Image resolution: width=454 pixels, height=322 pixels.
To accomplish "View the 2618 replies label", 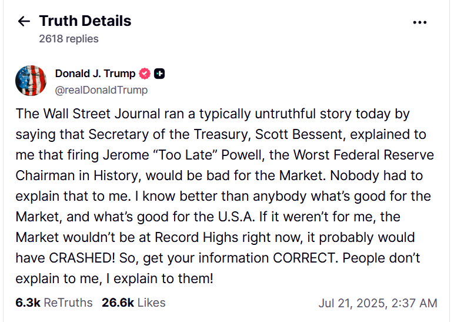I will [x=69, y=39].
